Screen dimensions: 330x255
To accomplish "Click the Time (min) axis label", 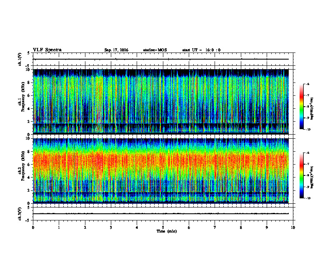I will tap(167, 231).
